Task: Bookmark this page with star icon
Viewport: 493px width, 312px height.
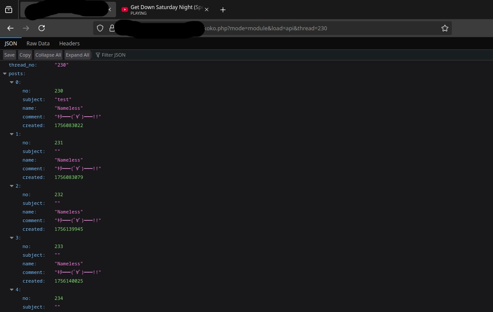Action: [x=444, y=28]
